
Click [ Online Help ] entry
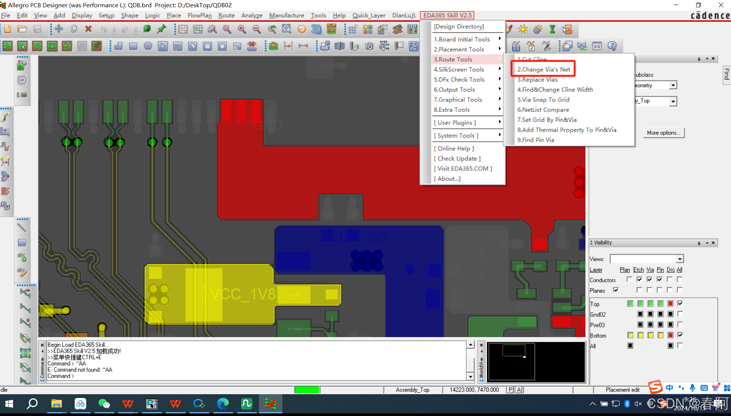[454, 149]
